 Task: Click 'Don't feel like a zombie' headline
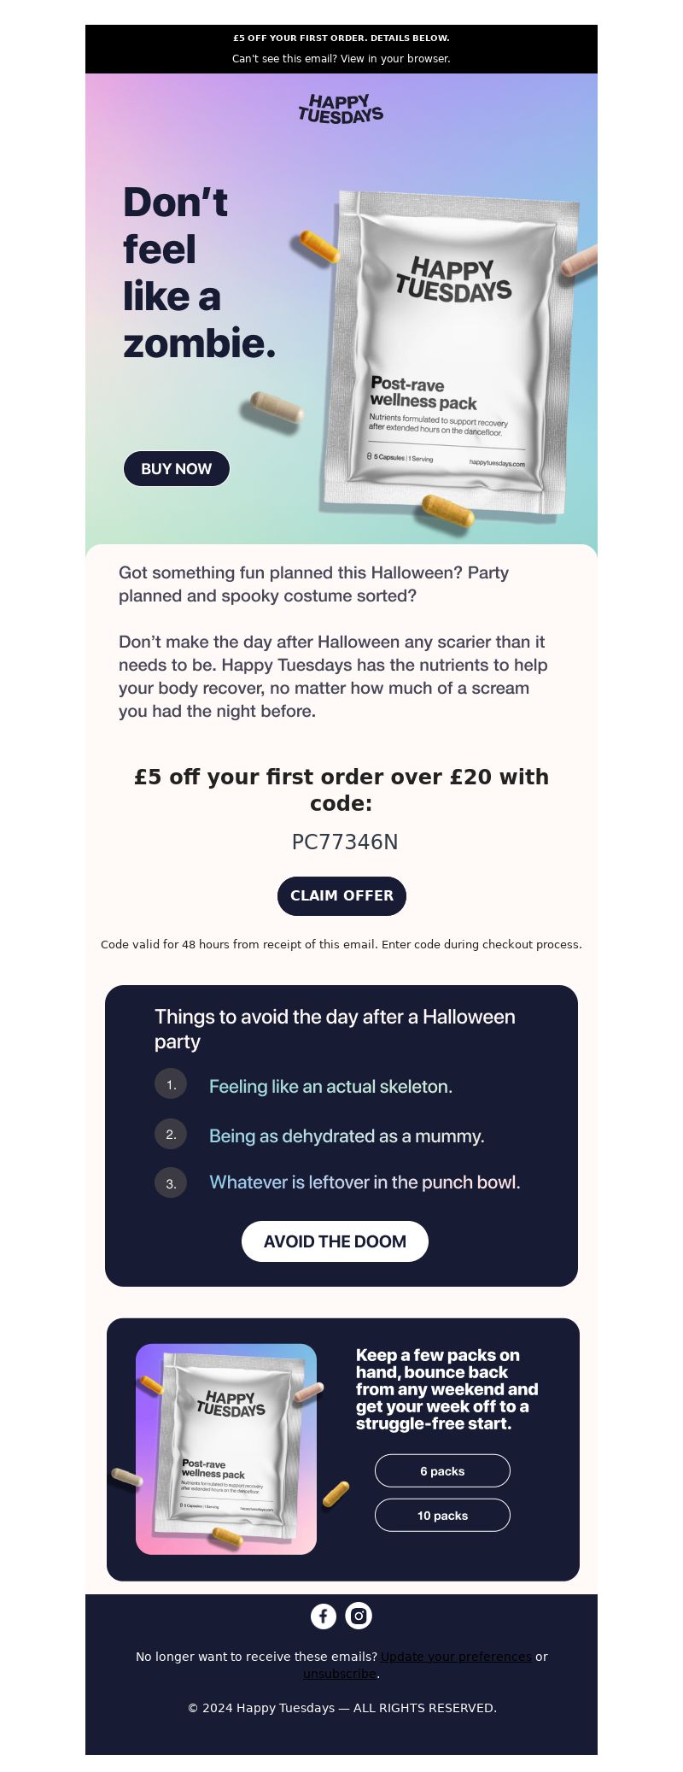pos(200,273)
